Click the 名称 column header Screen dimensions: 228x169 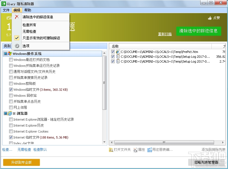(x=160, y=46)
